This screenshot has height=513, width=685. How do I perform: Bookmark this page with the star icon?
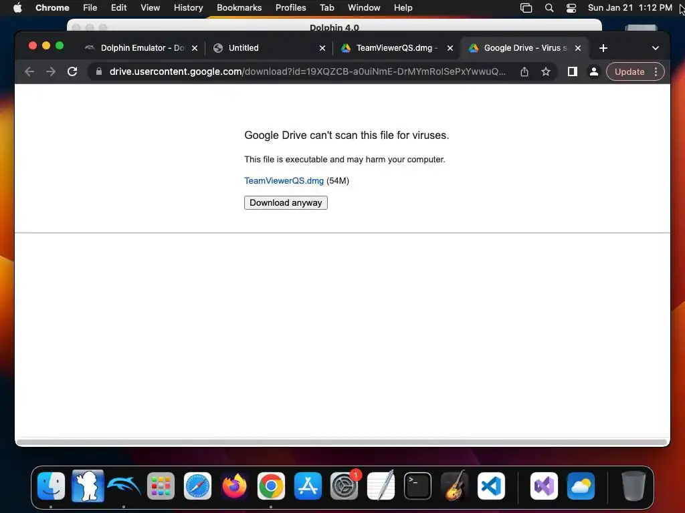[x=546, y=71]
